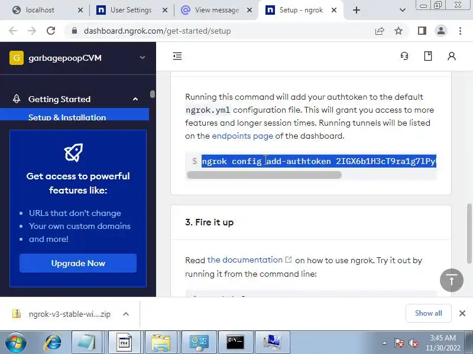The image size is (473, 354).
Task: Click the code block horizontal scrollbar
Action: tap(264, 175)
